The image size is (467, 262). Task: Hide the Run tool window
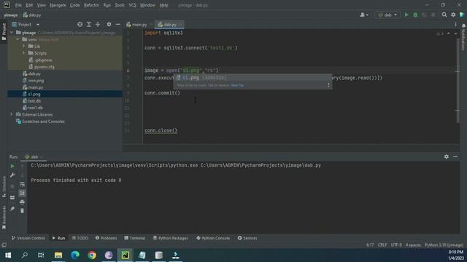point(455,156)
